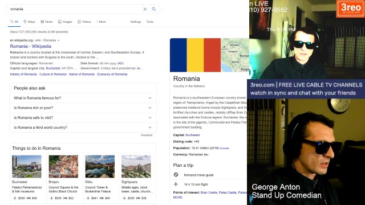Expand "Is Romania rich or poor?" question
Screen dimensions: 365x205
coord(83,108)
